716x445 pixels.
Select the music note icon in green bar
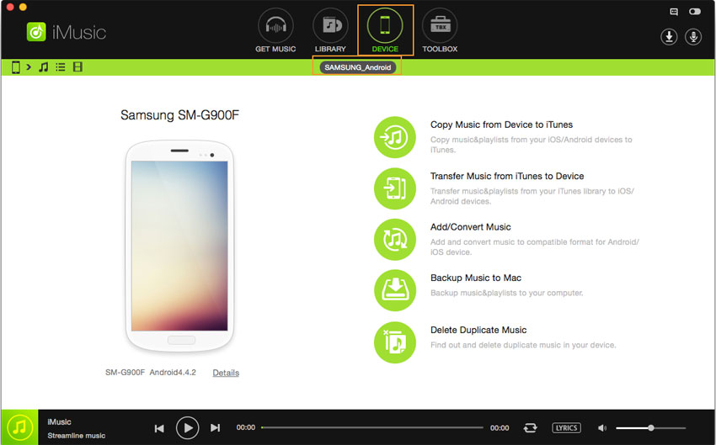43,67
